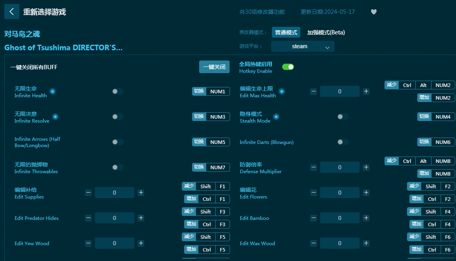Click 切换 NUM6 hotkey for Infinite Darts

click(x=436, y=142)
